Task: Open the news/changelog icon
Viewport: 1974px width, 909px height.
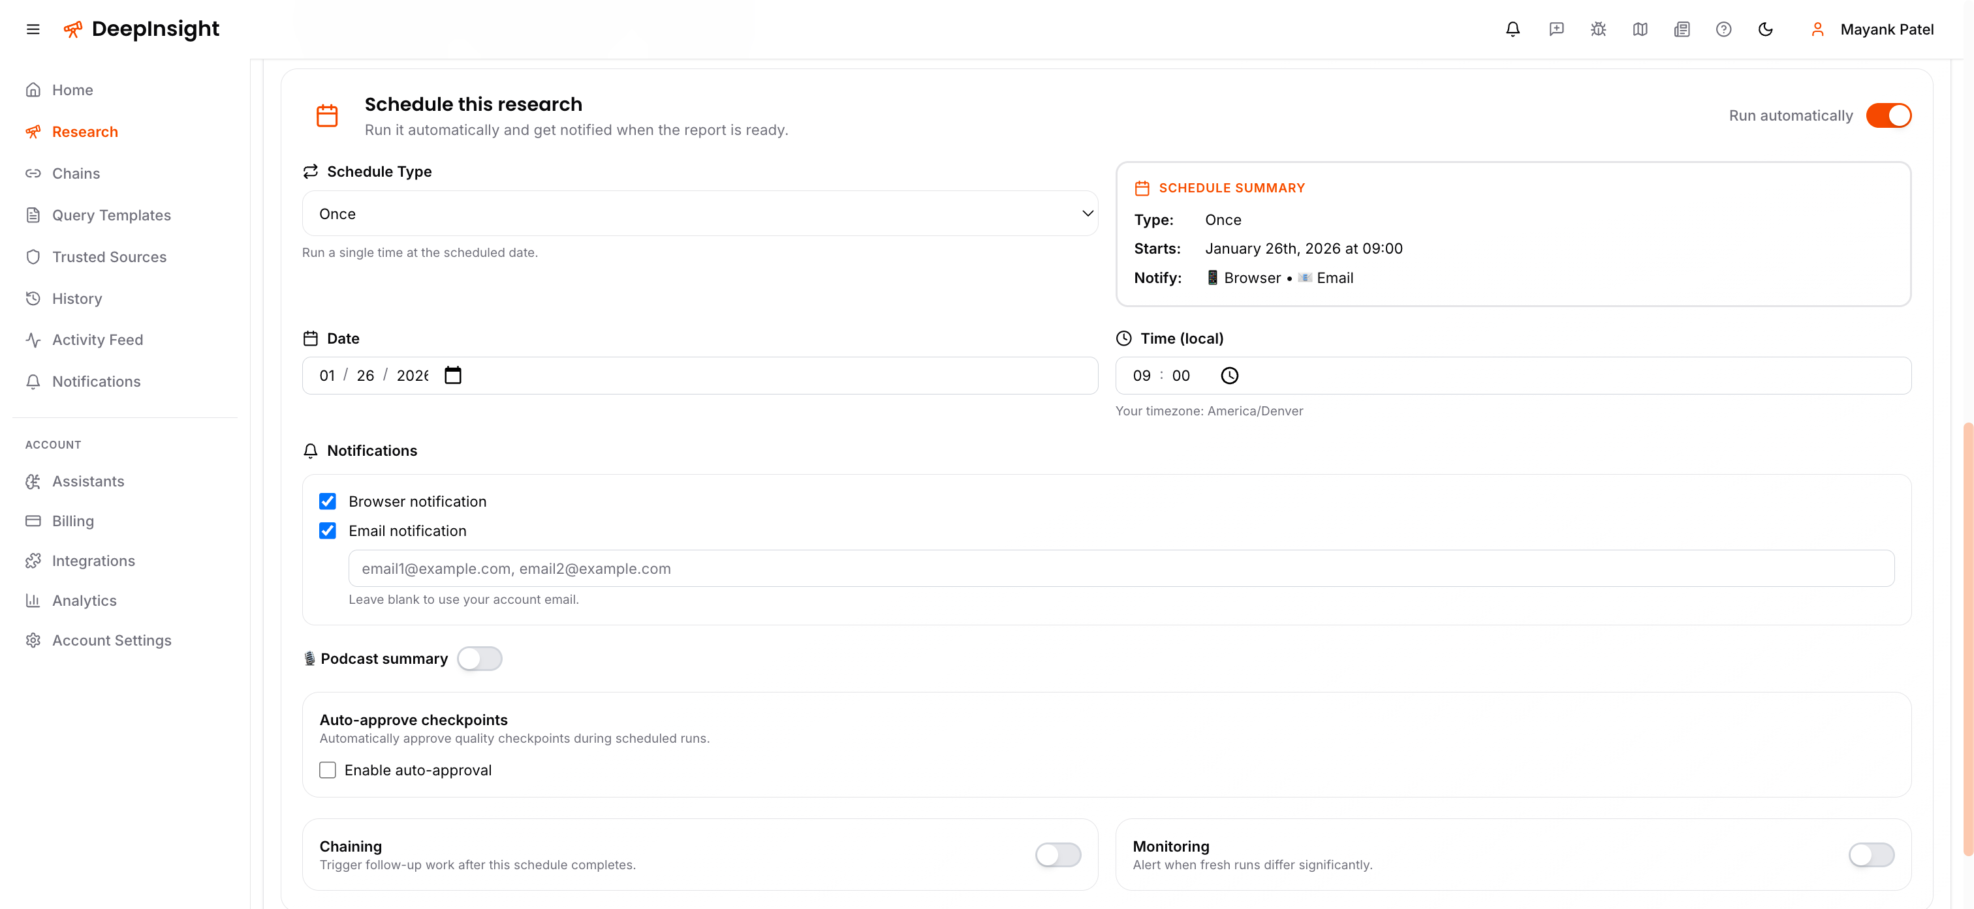Action: tap(1682, 28)
